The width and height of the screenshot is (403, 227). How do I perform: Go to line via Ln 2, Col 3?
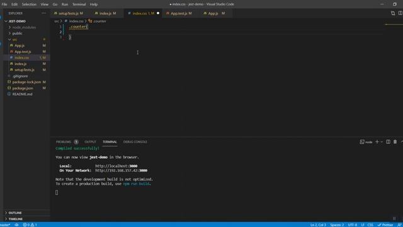(318, 224)
